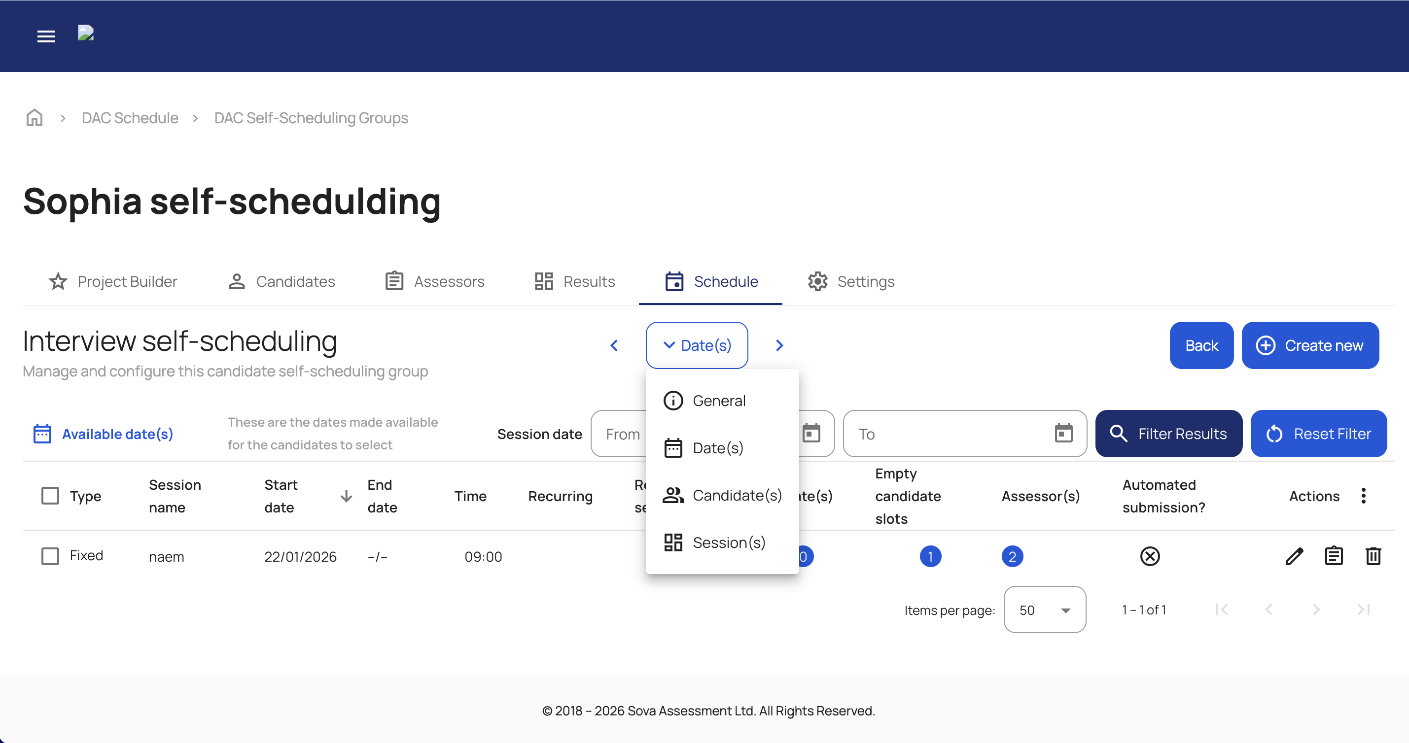Open the three-dot Actions column menu

pyautogui.click(x=1363, y=496)
